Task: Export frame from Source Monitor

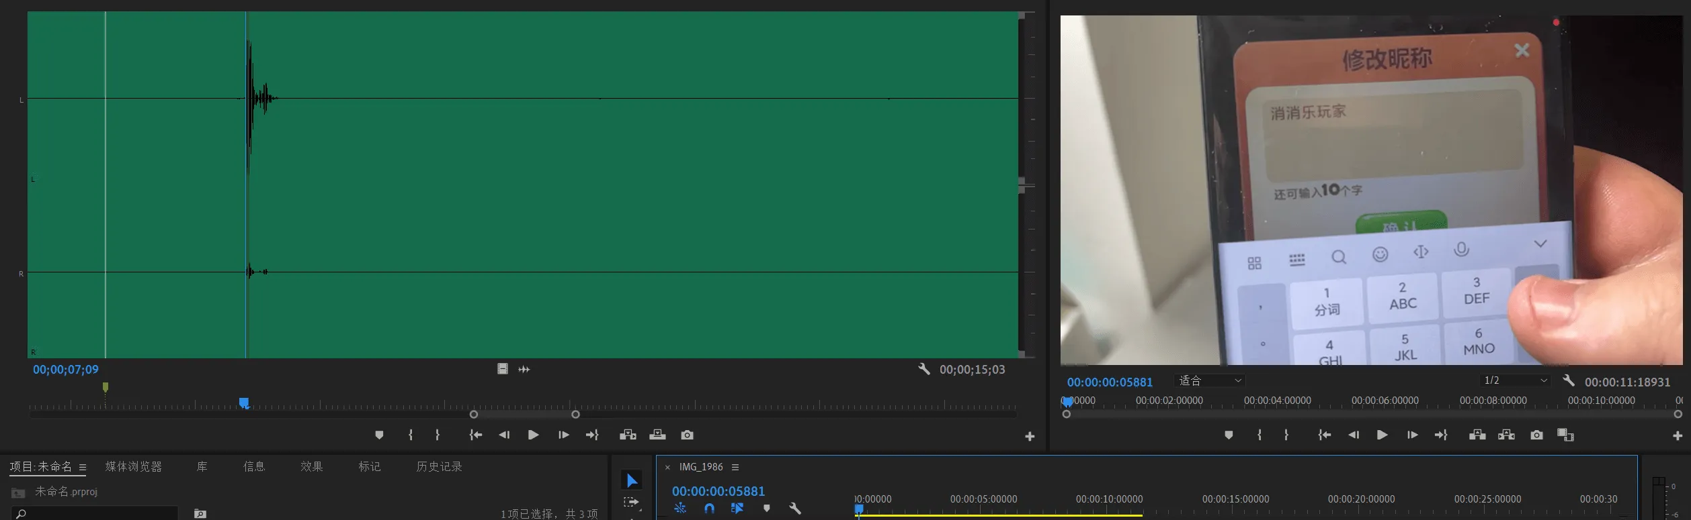Action: pos(687,435)
